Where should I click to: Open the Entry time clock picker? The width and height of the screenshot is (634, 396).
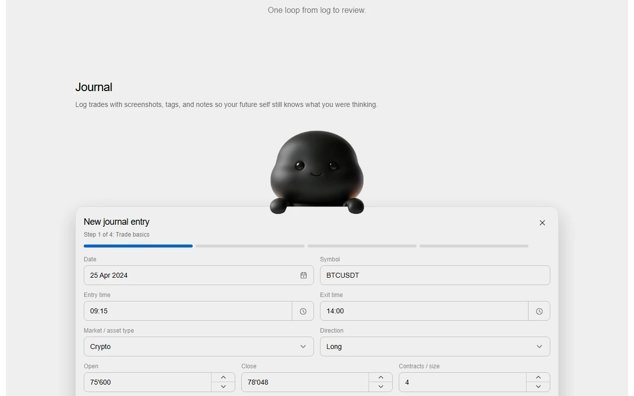[303, 311]
